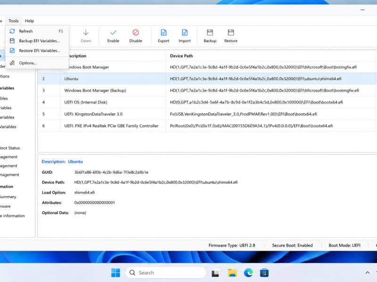Open the Boot Status sidebar item

10,148
